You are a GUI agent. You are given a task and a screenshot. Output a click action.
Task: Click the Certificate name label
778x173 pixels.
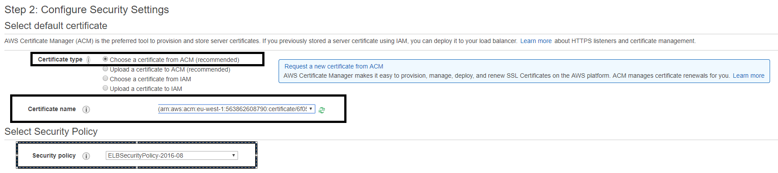[52, 109]
